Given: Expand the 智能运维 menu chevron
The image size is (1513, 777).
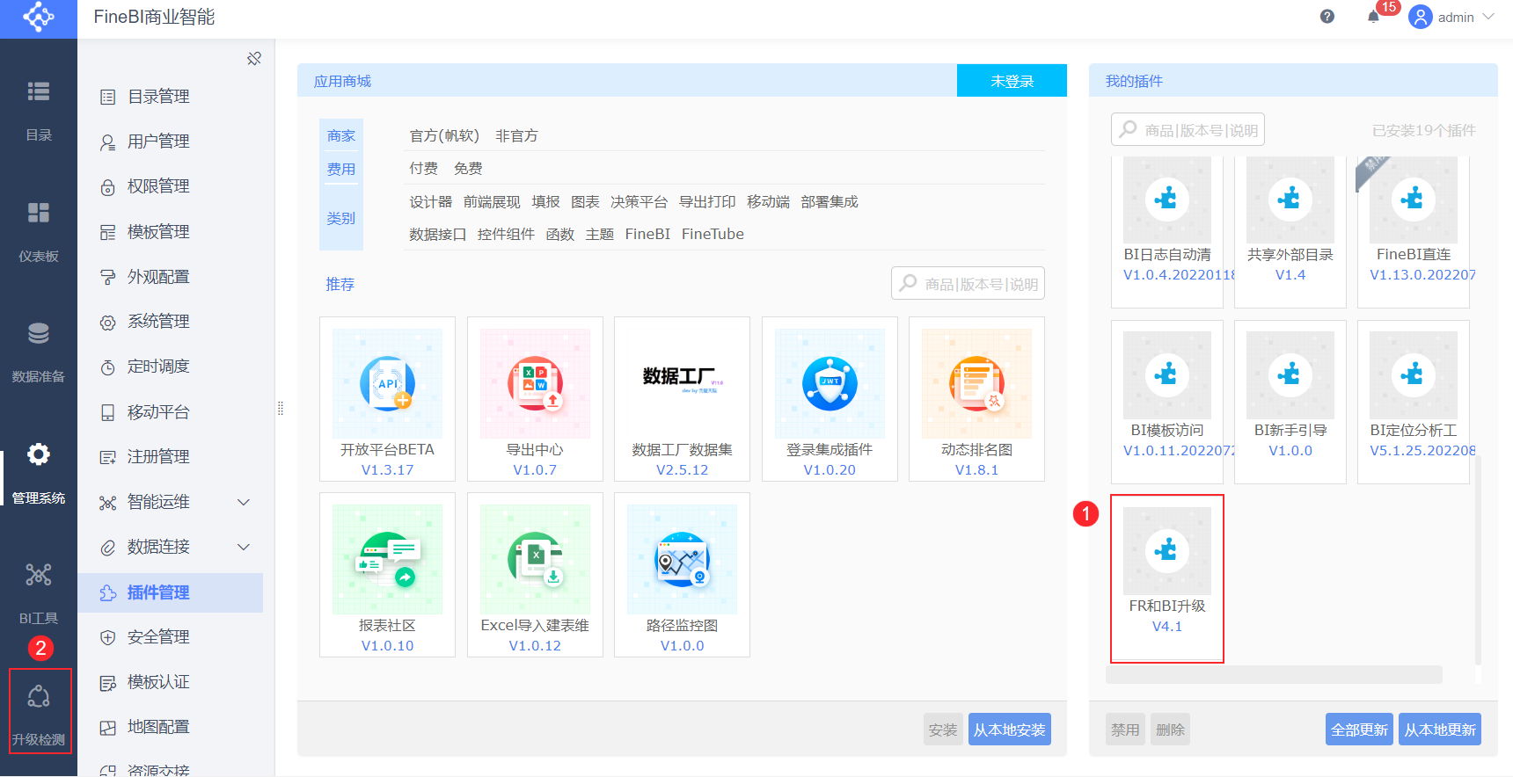Looking at the screenshot, I should tap(244, 502).
